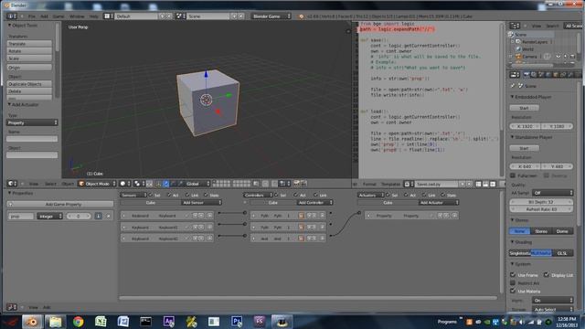This screenshot has width=585, height=329.
Task: Enable the Fullscreen checkbox
Action: point(513,175)
